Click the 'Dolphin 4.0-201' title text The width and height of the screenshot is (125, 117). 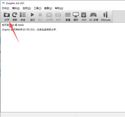pyautogui.click(x=15, y=3)
